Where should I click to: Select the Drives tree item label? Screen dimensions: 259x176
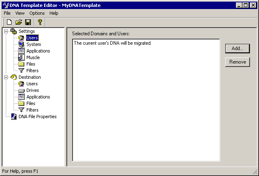(x=33, y=90)
